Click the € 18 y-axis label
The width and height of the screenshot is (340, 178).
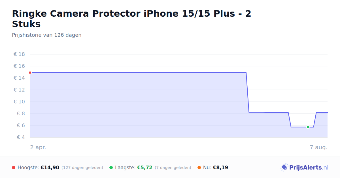point(19,54)
